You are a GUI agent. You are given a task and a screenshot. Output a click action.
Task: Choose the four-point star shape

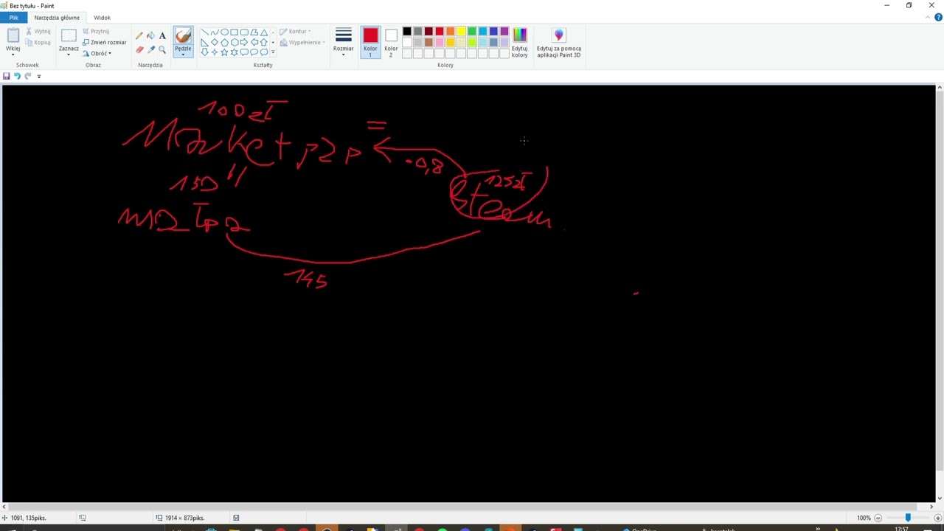[215, 52]
